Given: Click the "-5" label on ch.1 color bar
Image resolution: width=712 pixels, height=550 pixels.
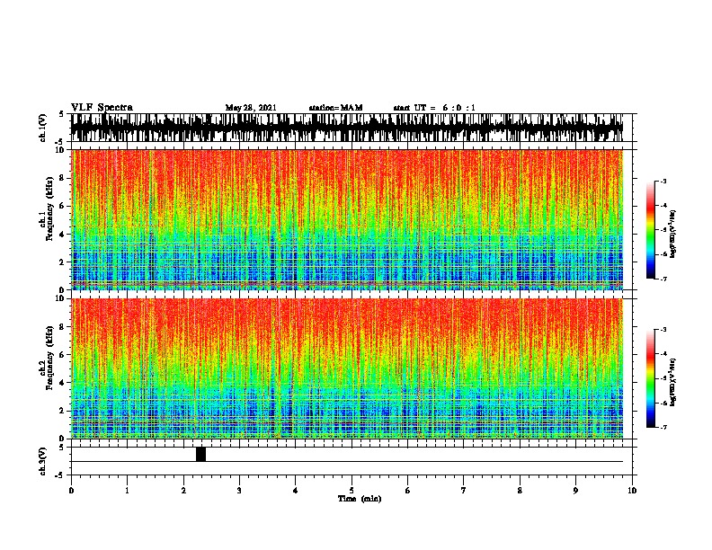Looking at the screenshot, I should (663, 230).
